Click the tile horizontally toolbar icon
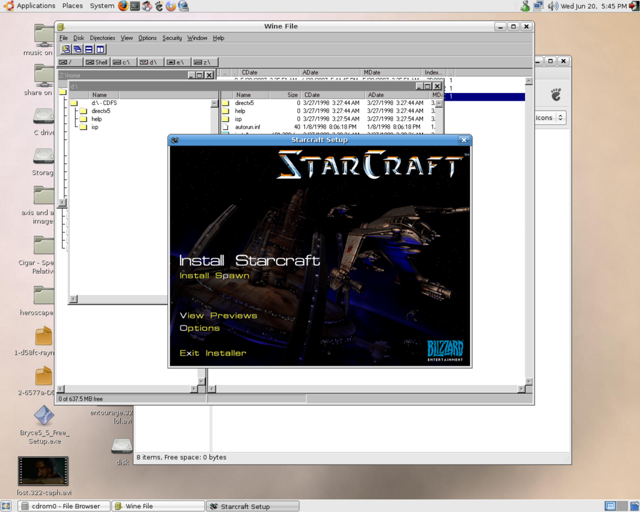The image size is (640, 512). coord(89,49)
